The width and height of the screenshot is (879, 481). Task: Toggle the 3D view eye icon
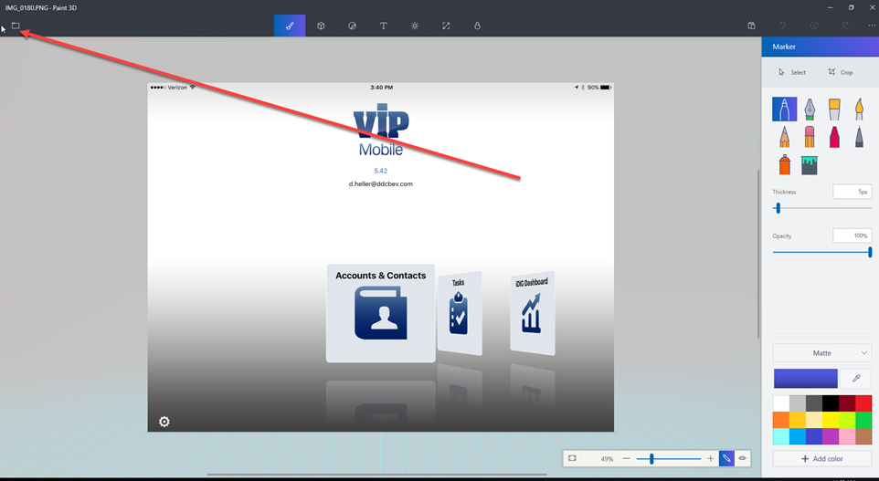742,458
